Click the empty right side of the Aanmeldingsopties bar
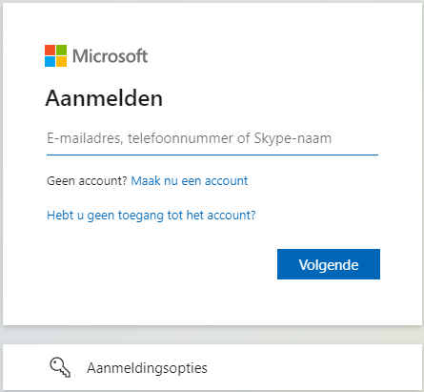The width and height of the screenshot is (424, 392). [317, 367]
